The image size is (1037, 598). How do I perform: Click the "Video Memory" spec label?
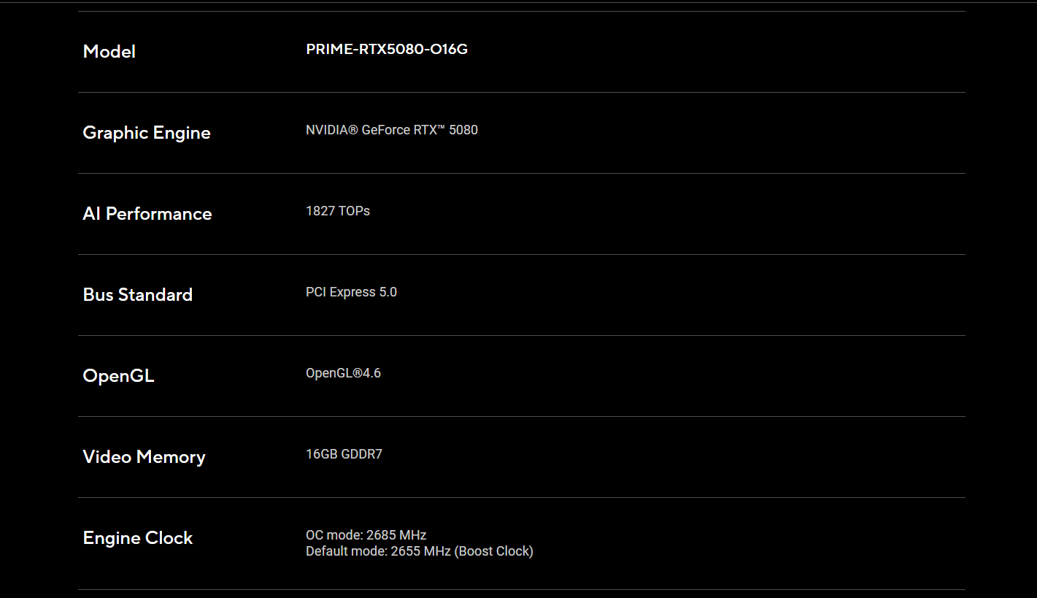coord(144,457)
